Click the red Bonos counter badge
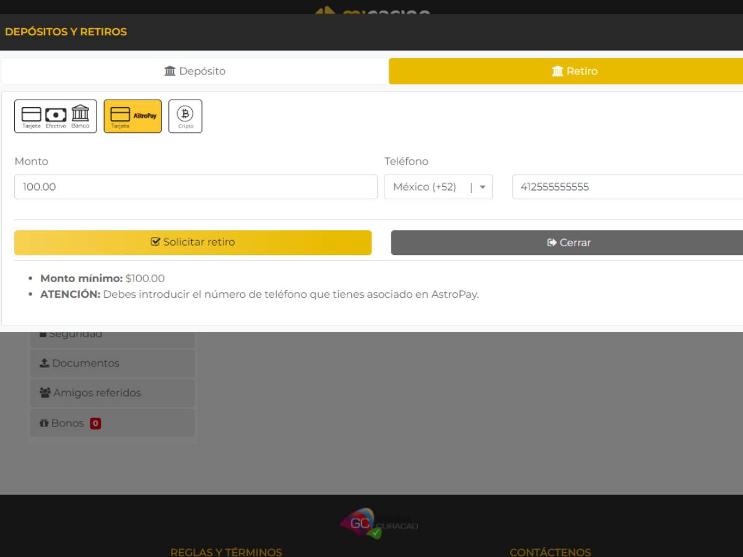The width and height of the screenshot is (743, 557). [95, 423]
